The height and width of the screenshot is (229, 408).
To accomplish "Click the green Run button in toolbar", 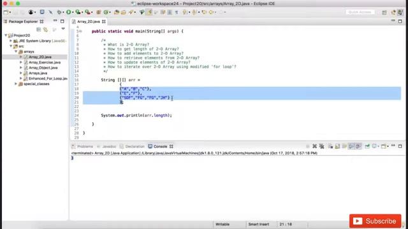I will pos(68,12).
